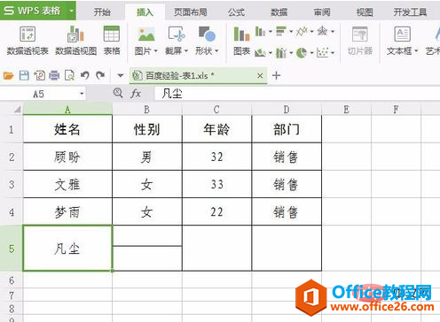
Task: Open a new document tab with plus button
Action: (276, 76)
